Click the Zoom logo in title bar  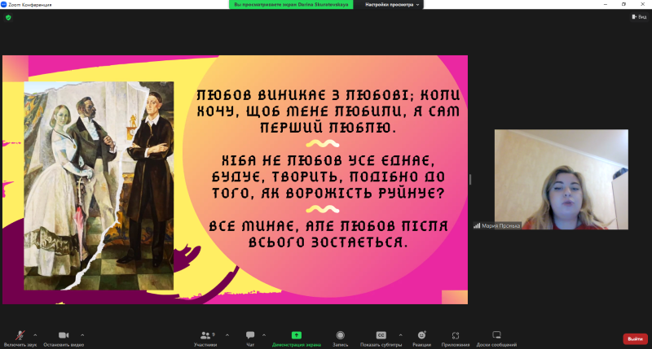coord(4,5)
